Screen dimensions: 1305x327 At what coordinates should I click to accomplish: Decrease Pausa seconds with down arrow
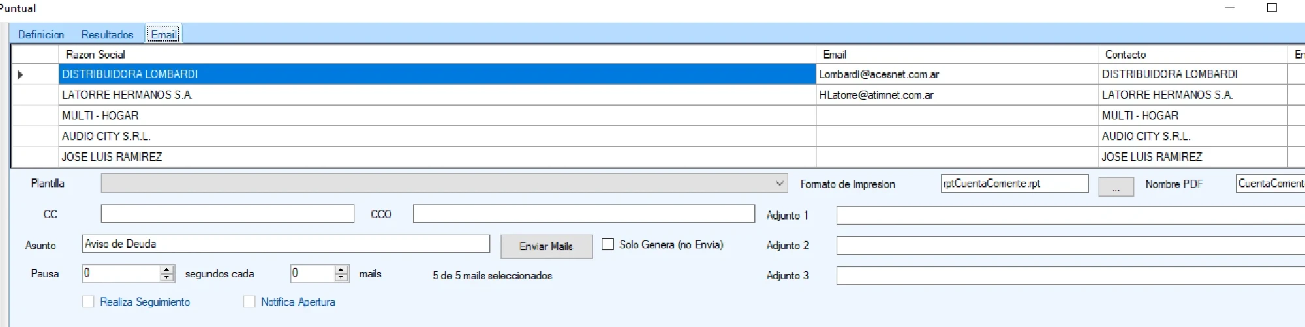pos(167,277)
